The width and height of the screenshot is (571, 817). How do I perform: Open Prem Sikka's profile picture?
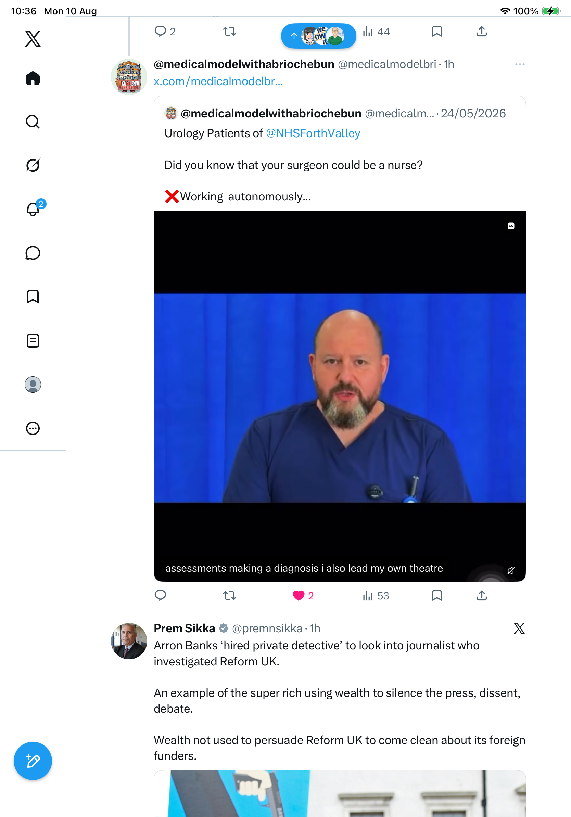pos(129,641)
